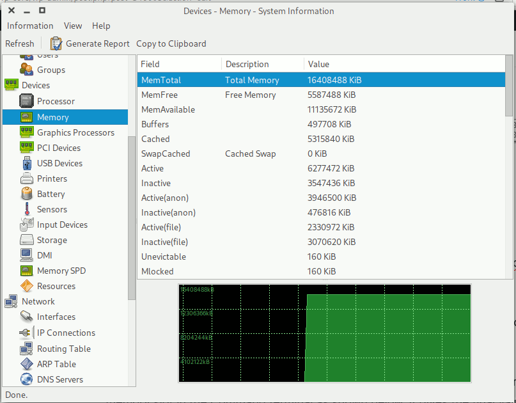The width and height of the screenshot is (516, 403).
Task: Open the View menu
Action: point(72,26)
